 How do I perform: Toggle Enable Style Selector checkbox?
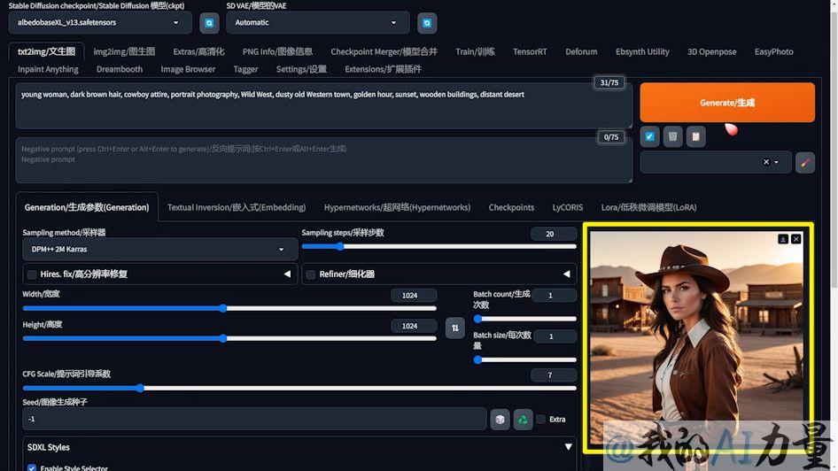tap(32, 467)
